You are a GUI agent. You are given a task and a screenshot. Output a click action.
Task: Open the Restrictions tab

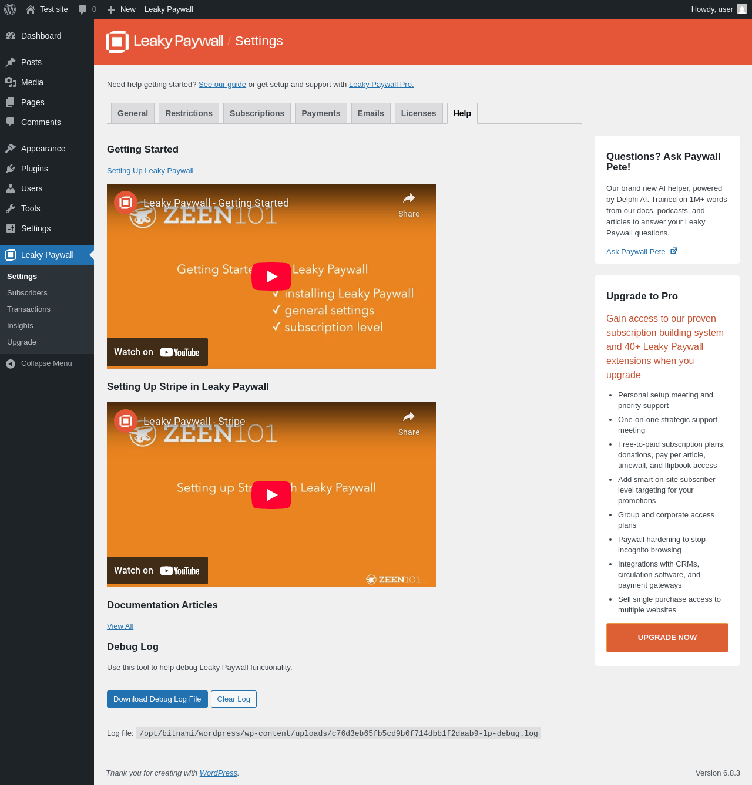pos(189,113)
